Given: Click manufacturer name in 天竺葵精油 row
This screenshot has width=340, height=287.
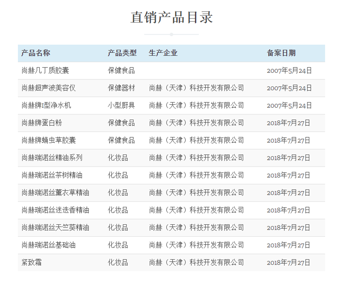Looking at the screenshot, I should [x=197, y=228].
